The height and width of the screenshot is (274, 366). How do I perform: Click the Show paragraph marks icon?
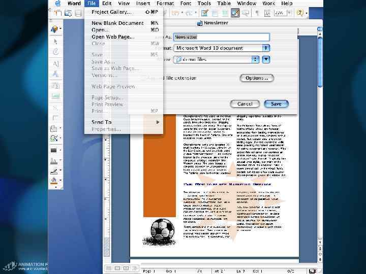click(x=257, y=13)
